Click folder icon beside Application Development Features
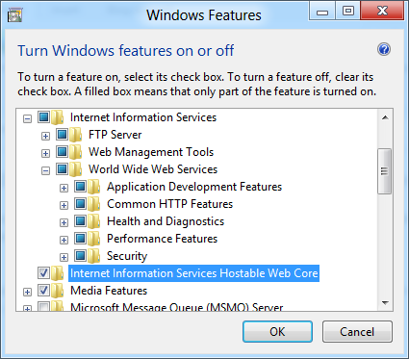This screenshot has height=359, width=409. pos(93,187)
